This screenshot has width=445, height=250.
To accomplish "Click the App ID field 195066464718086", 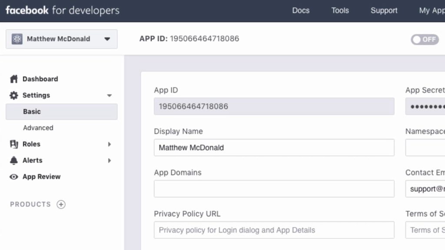I will [x=274, y=106].
